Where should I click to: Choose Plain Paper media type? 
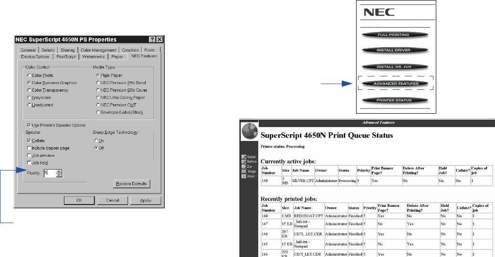pyautogui.click(x=98, y=75)
